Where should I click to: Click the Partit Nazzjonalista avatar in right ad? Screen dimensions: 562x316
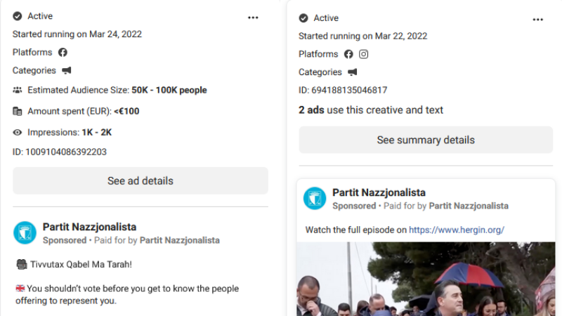pyautogui.click(x=315, y=198)
